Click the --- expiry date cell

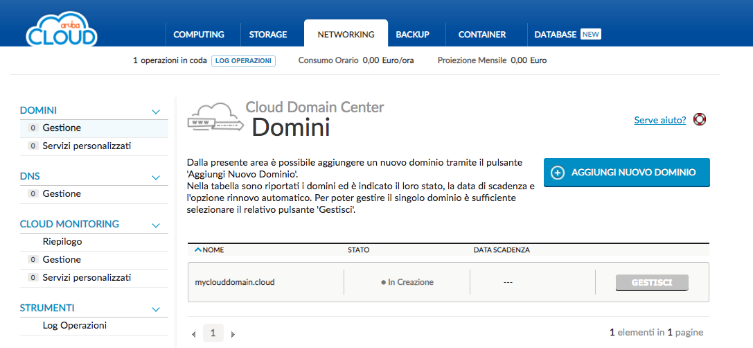pos(508,282)
